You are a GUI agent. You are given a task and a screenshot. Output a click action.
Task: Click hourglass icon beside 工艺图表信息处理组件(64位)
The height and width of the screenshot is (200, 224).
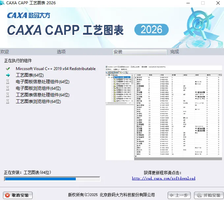click(x=8, y=95)
